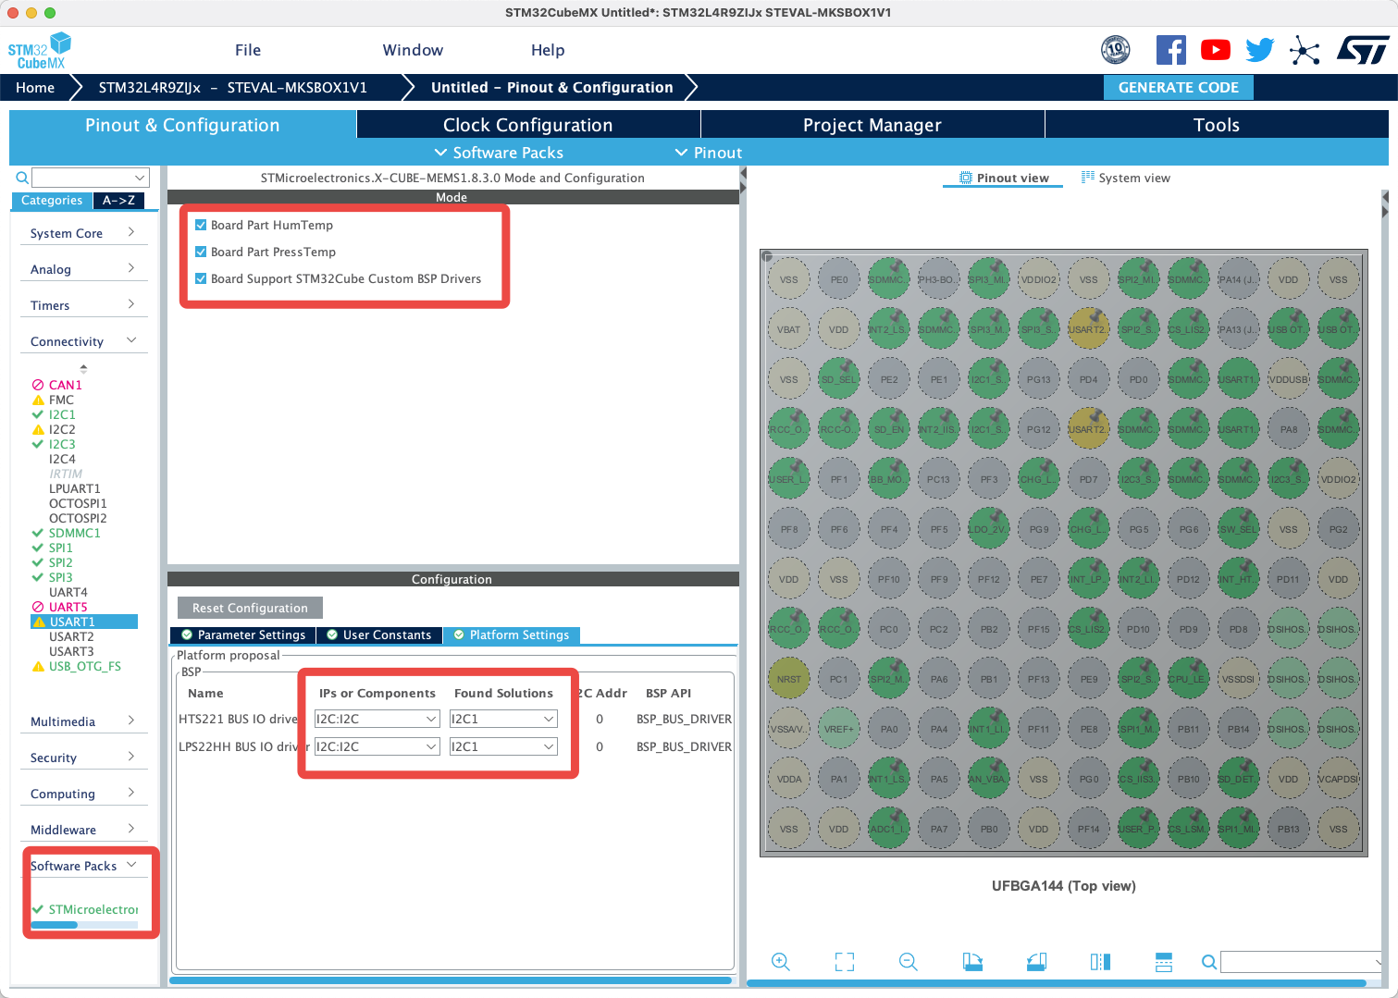Image resolution: width=1398 pixels, height=998 pixels.
Task: Open the LPS22HH Found Solutions dropdown
Action: tap(503, 746)
